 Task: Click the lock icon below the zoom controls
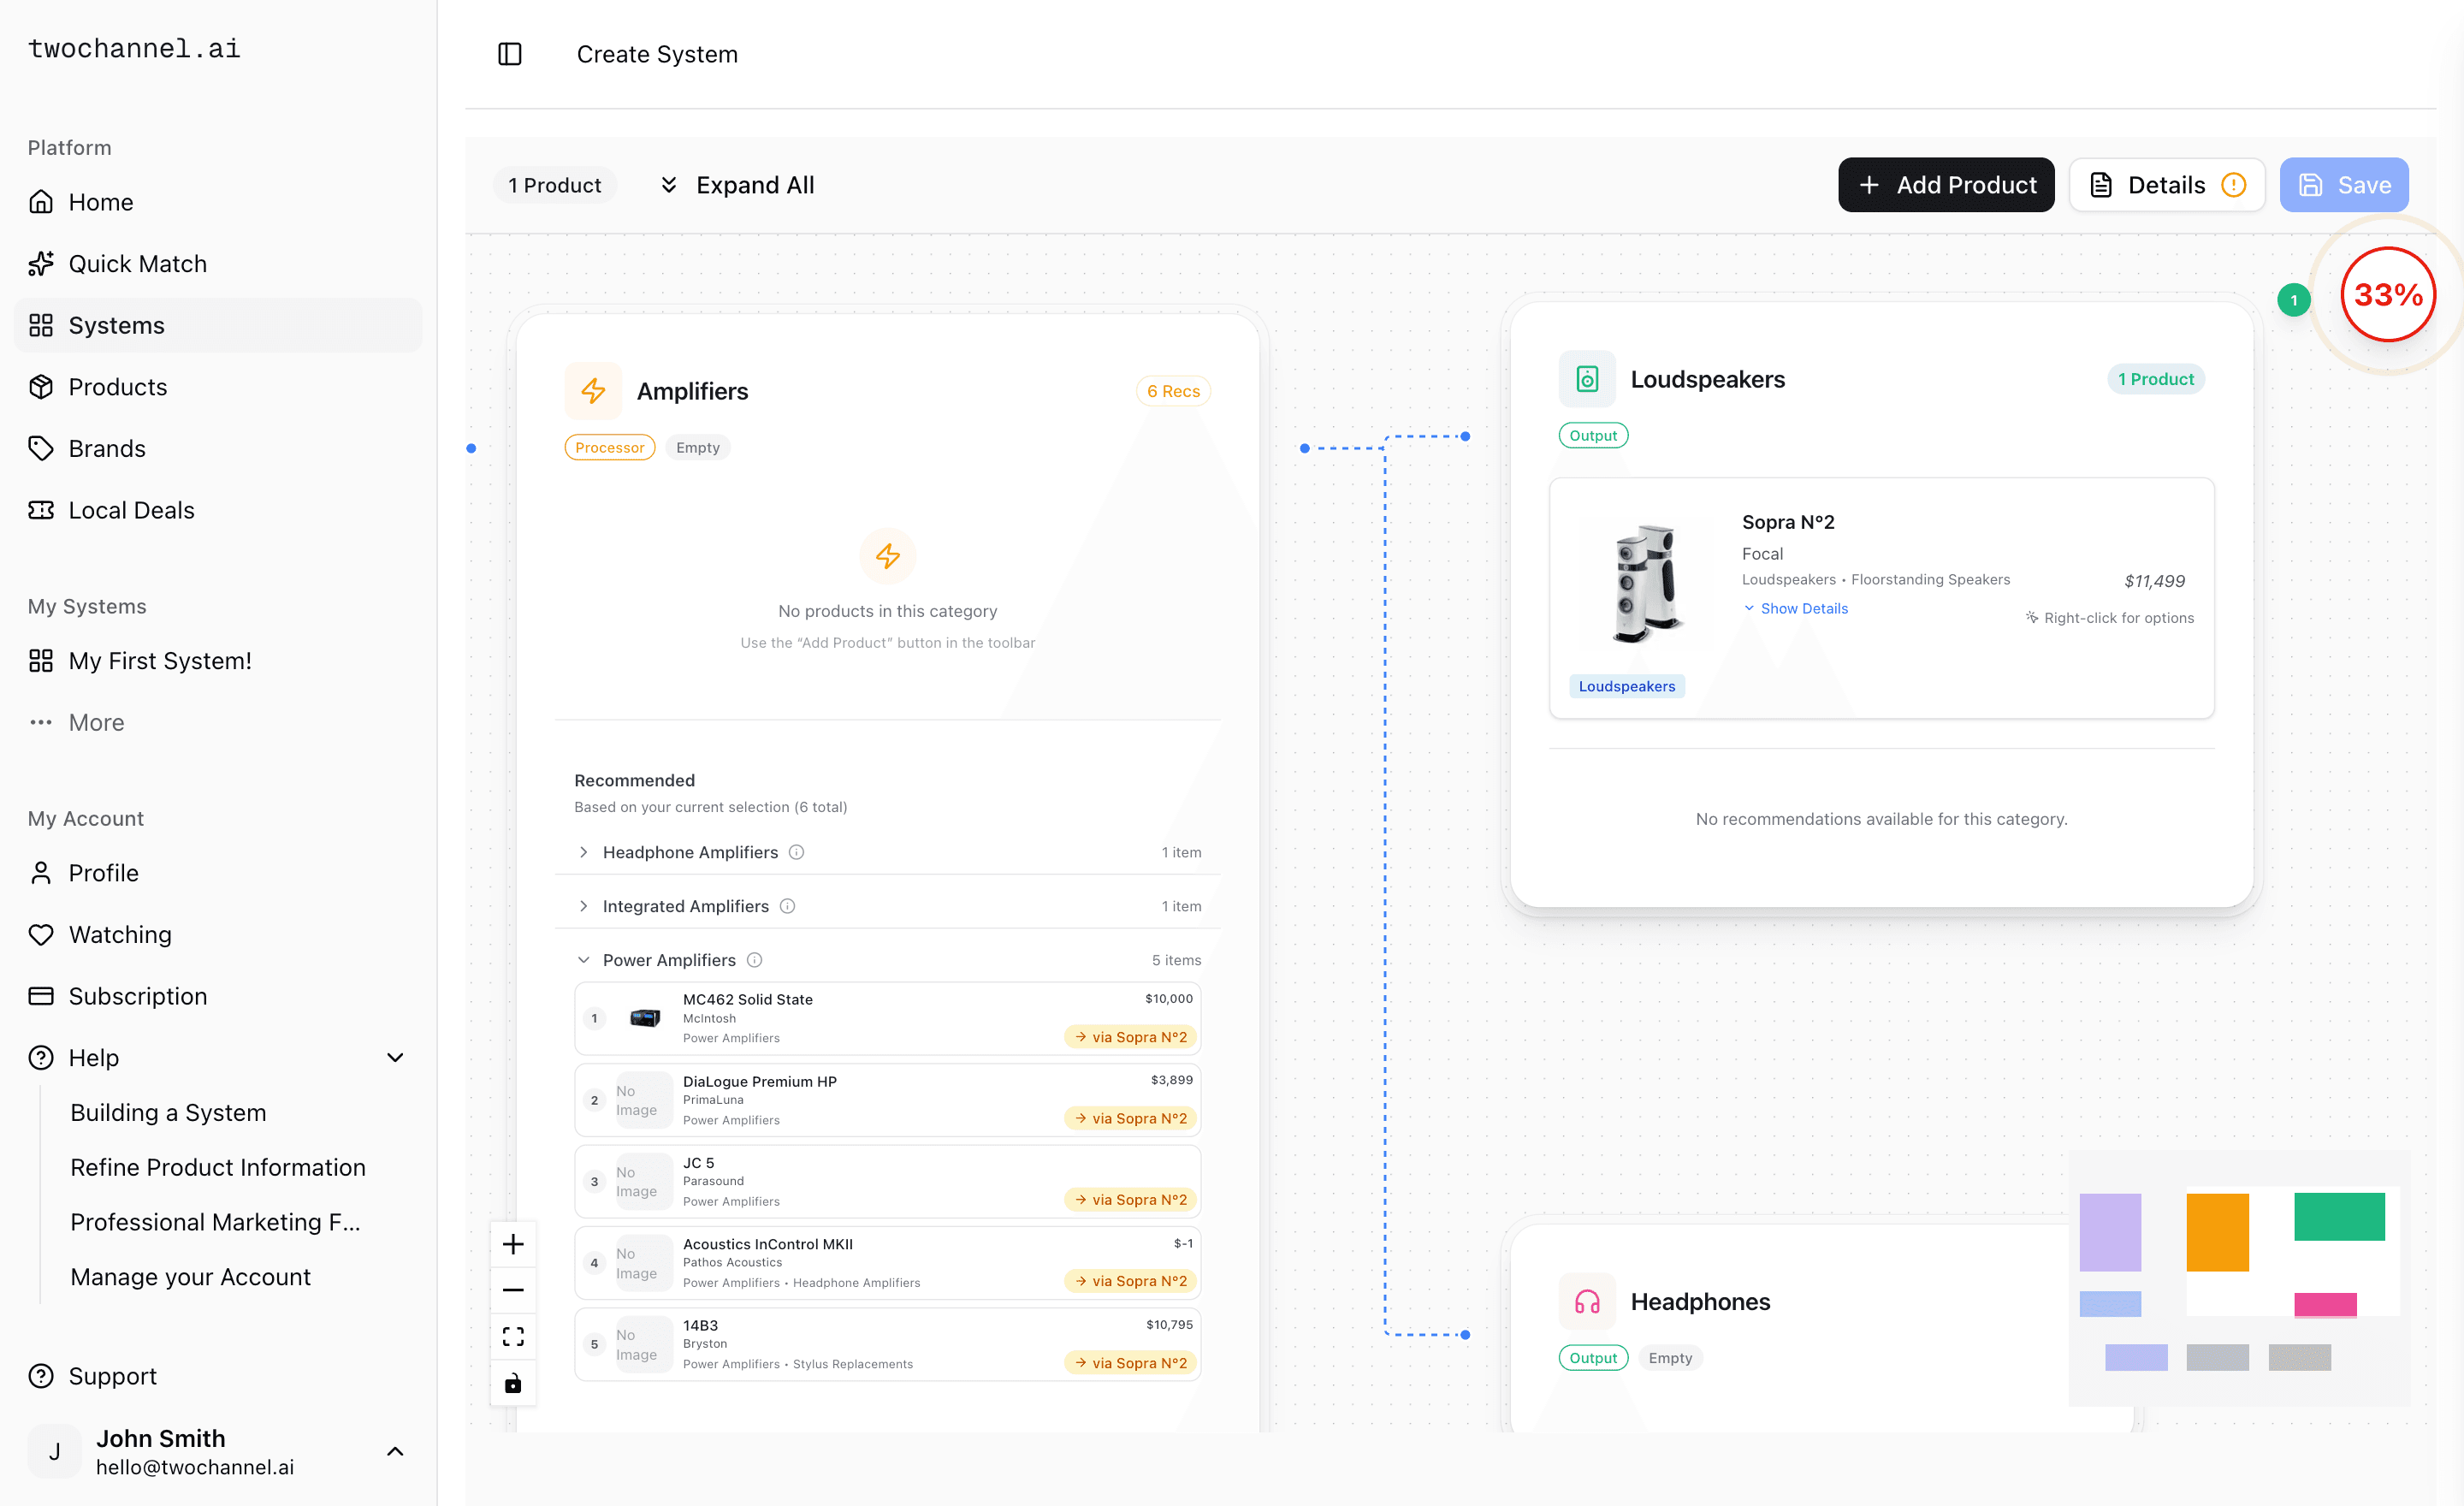513,1383
